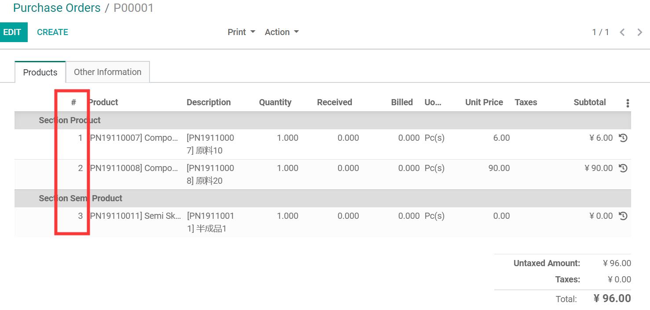Click the Print menu caret icon
This screenshot has width=650, height=310.
click(252, 32)
